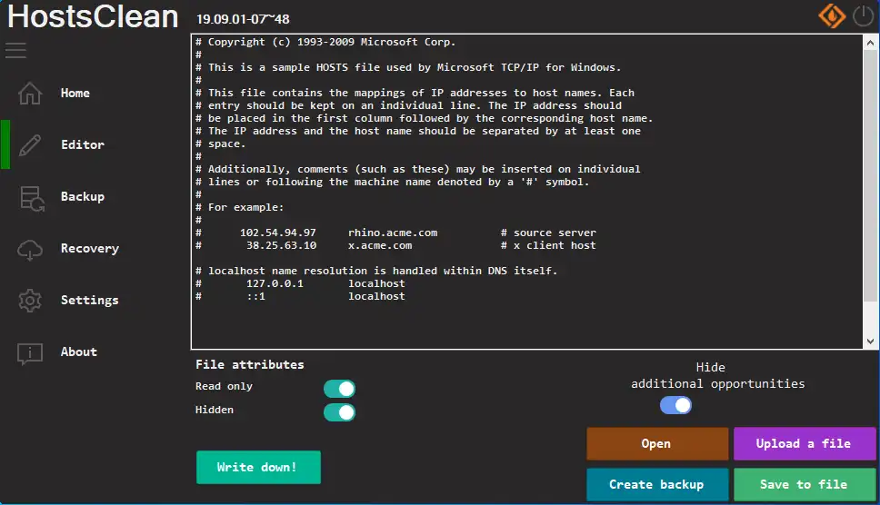Open the hamburger menu icon

(15, 51)
